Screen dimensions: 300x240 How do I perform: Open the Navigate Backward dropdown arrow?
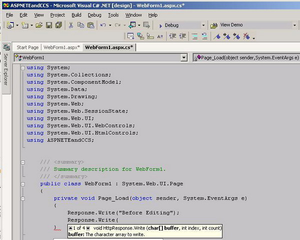point(139,26)
